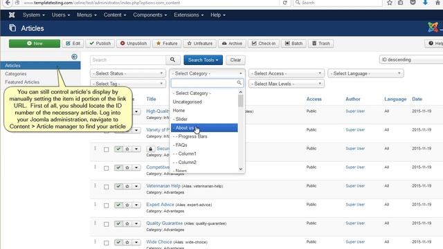Open actions dropdown arrow for Veterinarian Help row
Viewport: 443px width, 249px height.
pos(136,186)
